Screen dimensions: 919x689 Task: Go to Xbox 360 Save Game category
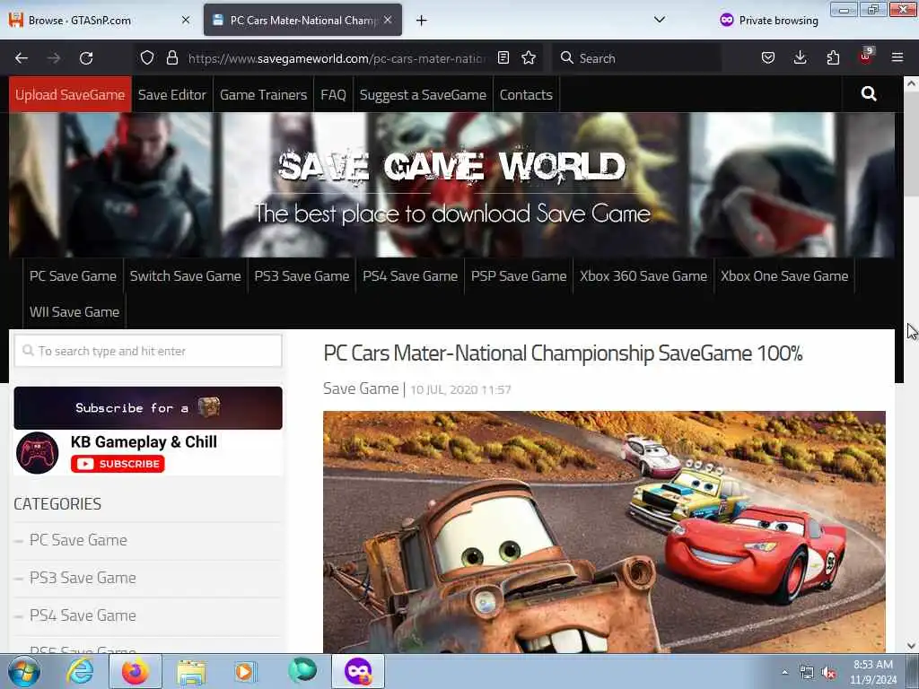click(x=643, y=276)
